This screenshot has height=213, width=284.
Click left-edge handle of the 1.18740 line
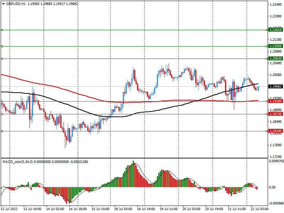click(2, 114)
